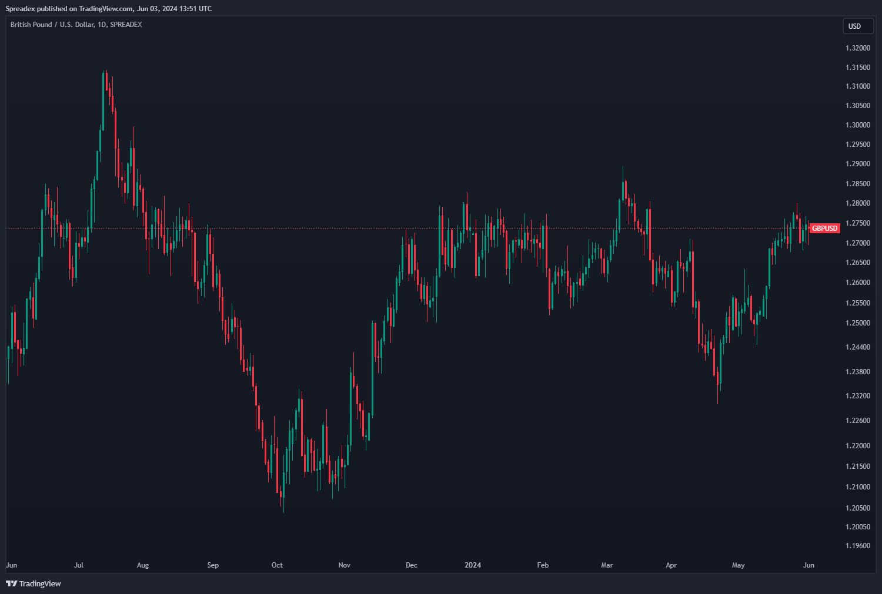
Task: Click the Mar label on time axis
Action: pos(607,565)
